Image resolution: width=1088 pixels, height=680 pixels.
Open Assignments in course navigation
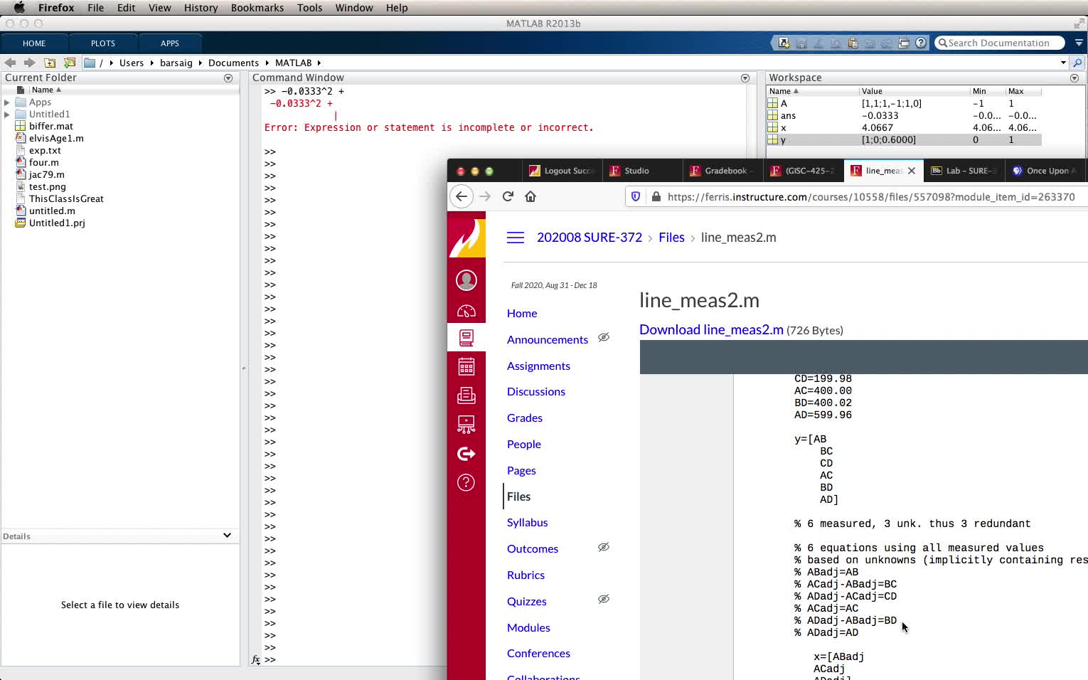tap(538, 366)
